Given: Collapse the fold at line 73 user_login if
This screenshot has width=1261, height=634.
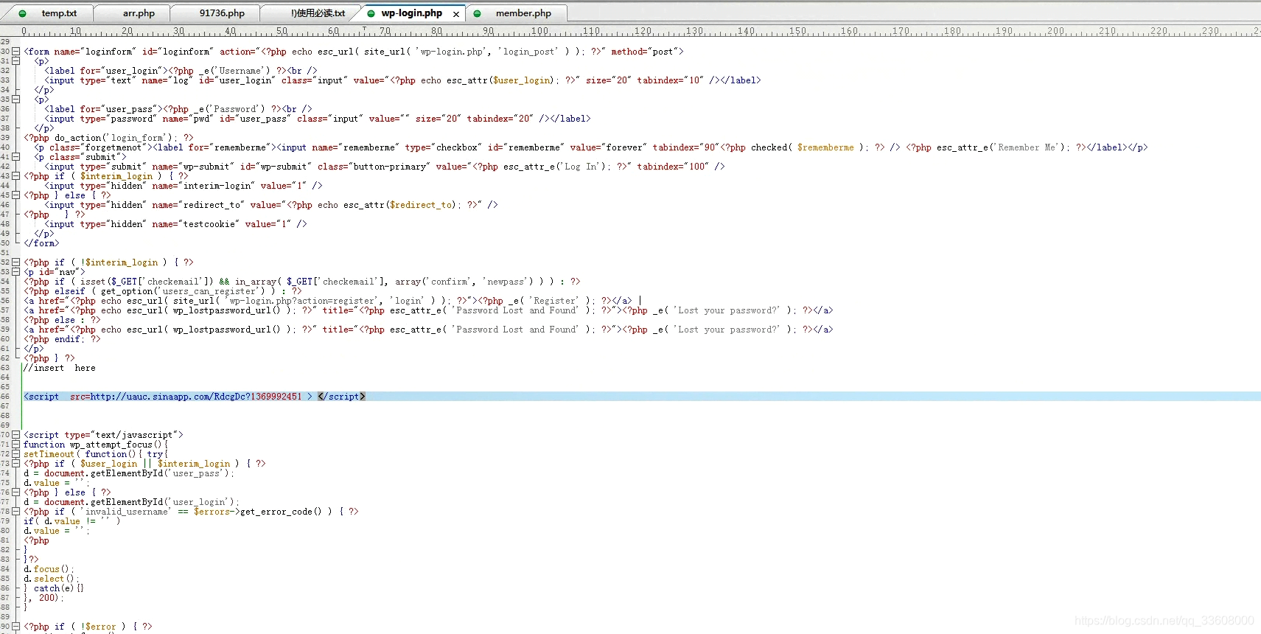Looking at the screenshot, I should click(x=15, y=464).
